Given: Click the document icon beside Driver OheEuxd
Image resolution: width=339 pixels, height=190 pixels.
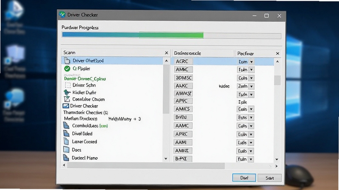Looking at the screenshot, I should click(x=67, y=61).
